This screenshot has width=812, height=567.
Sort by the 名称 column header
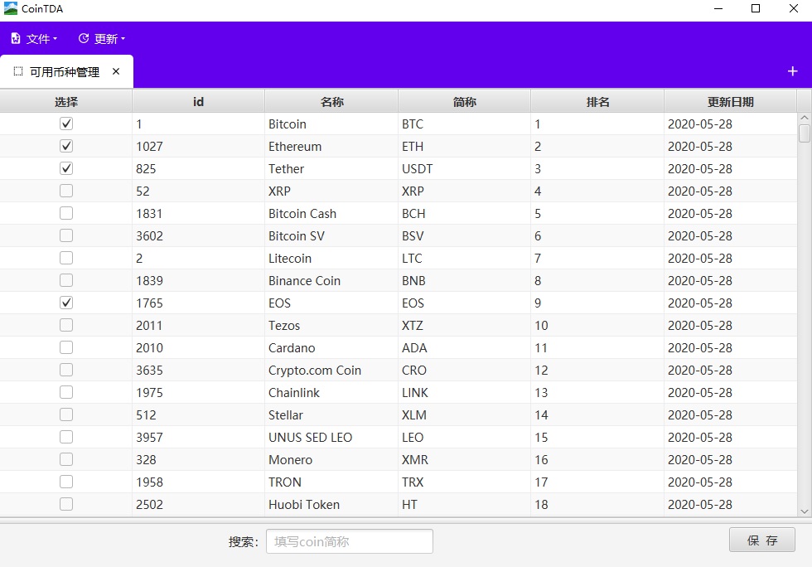pos(331,101)
